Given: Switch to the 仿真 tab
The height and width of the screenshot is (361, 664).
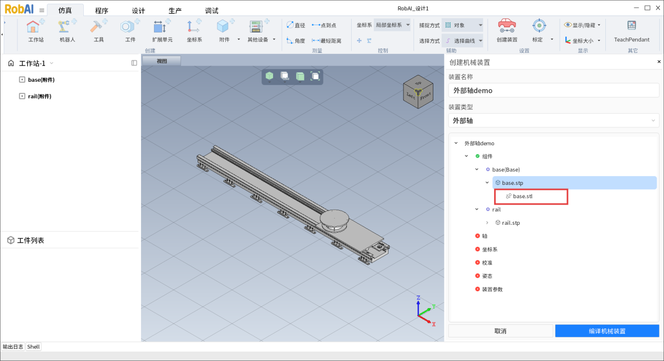Looking at the screenshot, I should coord(66,10).
